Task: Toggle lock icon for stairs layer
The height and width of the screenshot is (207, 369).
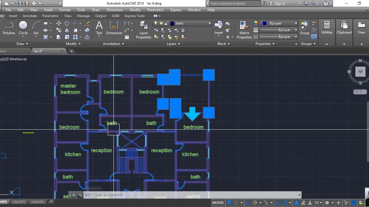Action: pos(167,23)
